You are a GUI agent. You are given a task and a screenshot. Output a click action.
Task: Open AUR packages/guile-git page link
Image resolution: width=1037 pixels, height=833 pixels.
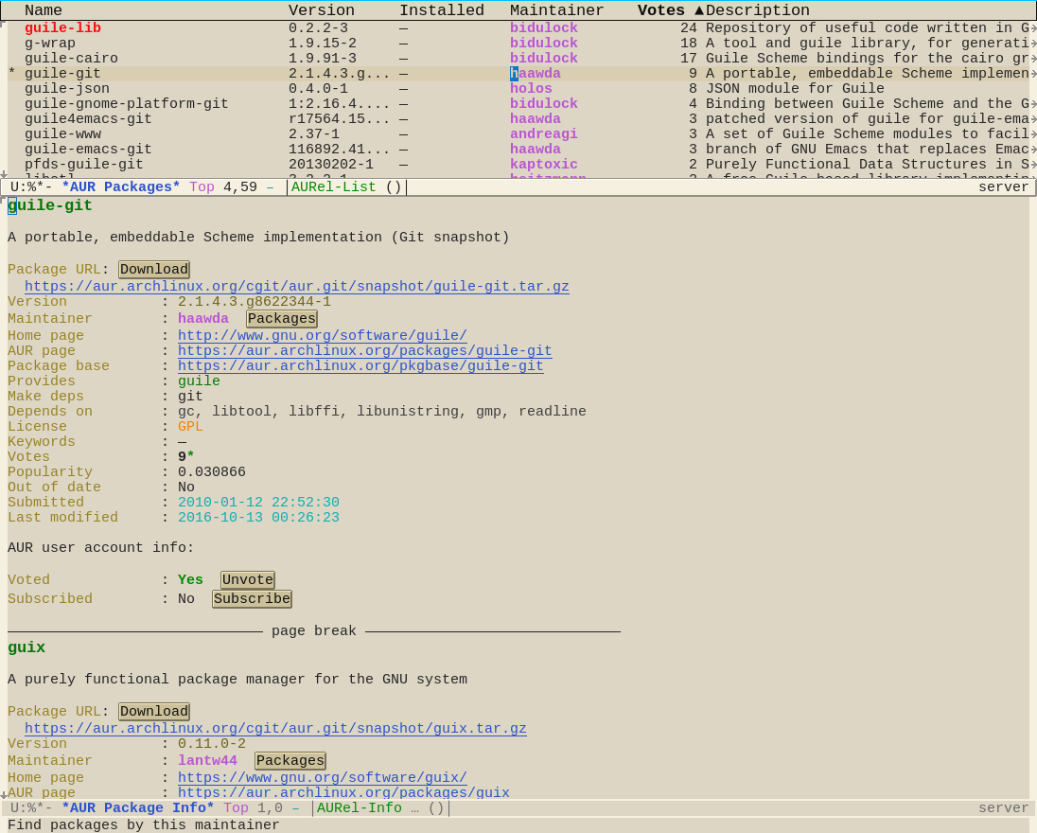coord(365,350)
